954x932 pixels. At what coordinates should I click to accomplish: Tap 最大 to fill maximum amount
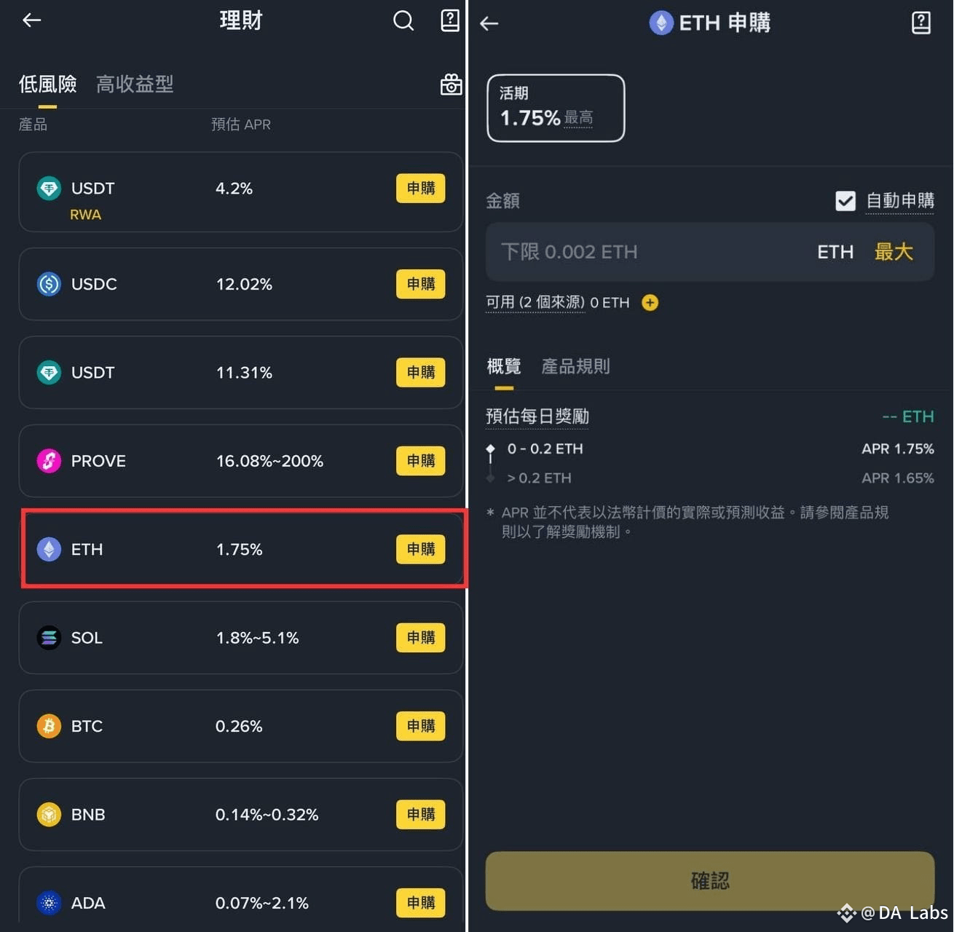[x=894, y=252]
